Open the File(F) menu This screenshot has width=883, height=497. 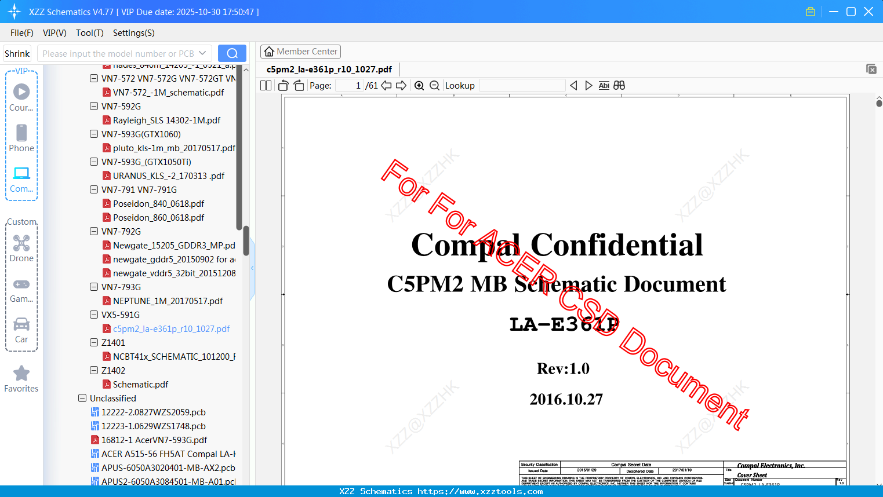click(x=22, y=33)
